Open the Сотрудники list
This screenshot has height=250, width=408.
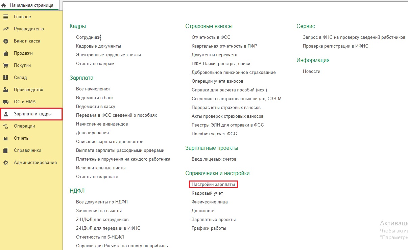88,37
